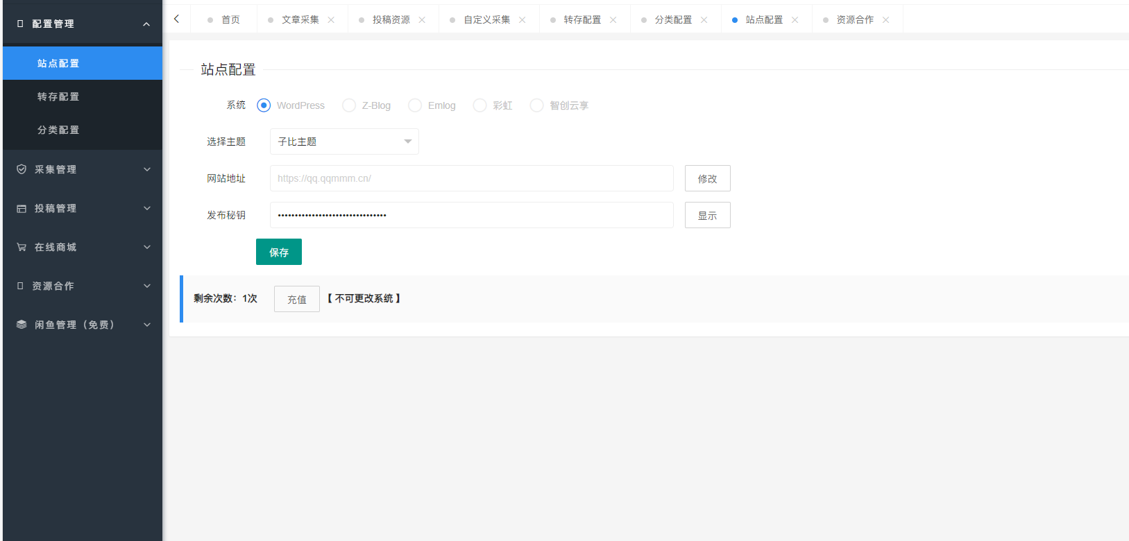Viewport: 1129px width, 541px height.
Task: Click 显示 to reveal the publish key
Action: coord(707,215)
